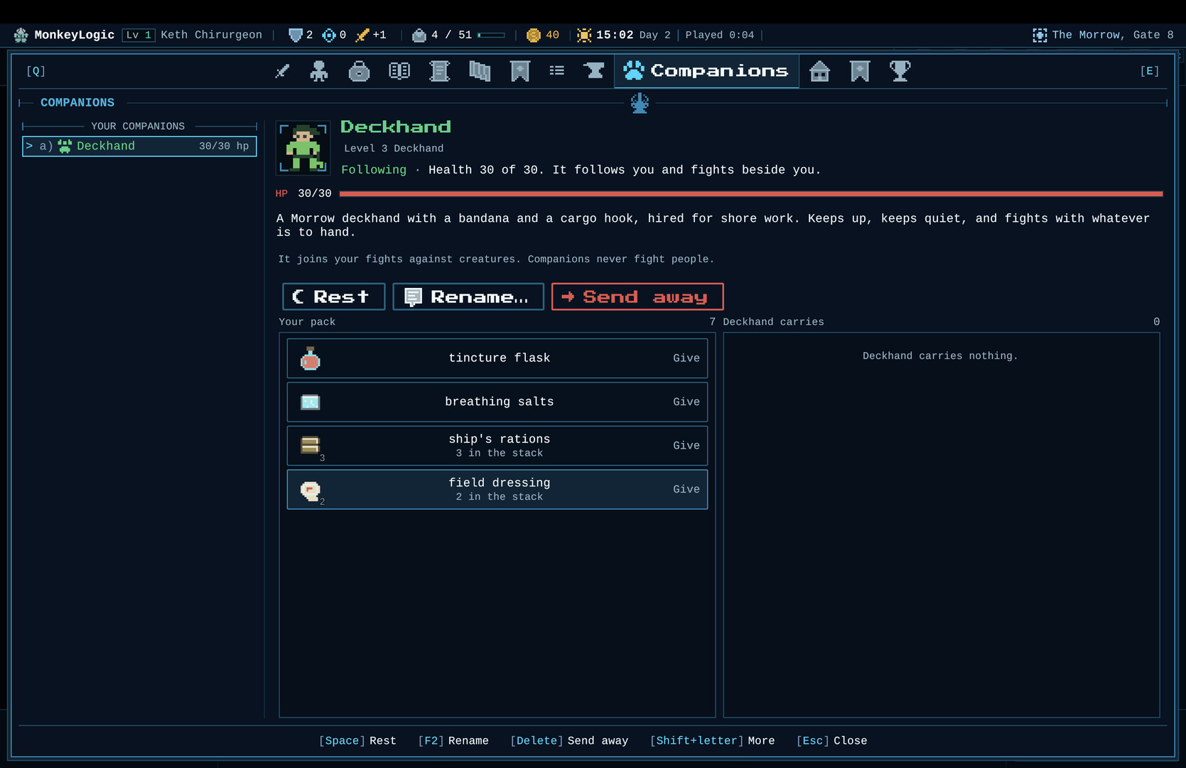The height and width of the screenshot is (768, 1186).
Task: Give ship's rations to Deckhand
Action: point(686,446)
